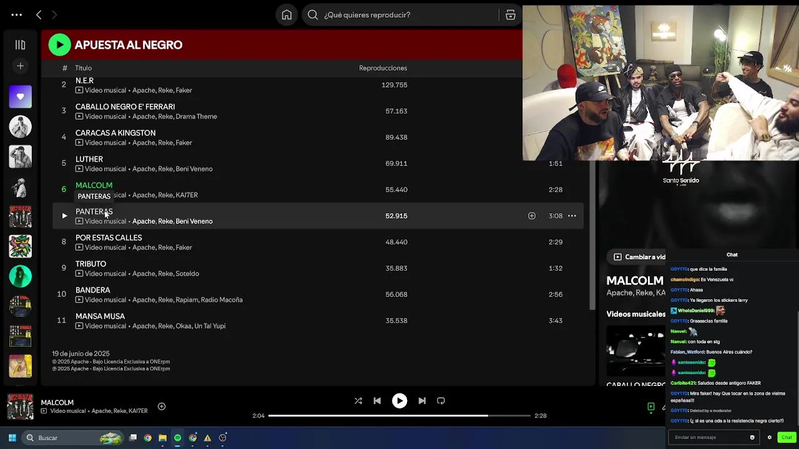Play the APUESTA AL NEGRO album with green button
This screenshot has width=799, height=449.
point(60,44)
